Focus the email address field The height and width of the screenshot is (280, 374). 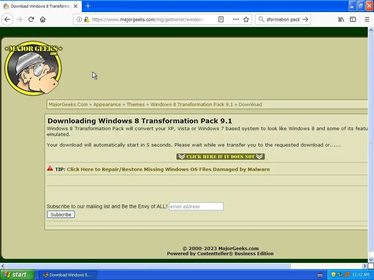(x=196, y=206)
